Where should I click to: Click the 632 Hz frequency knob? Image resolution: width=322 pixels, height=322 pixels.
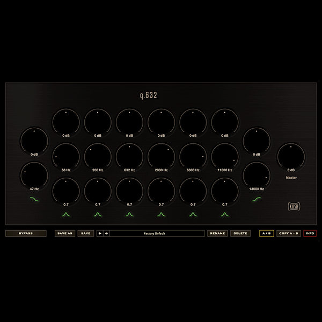[129, 157]
